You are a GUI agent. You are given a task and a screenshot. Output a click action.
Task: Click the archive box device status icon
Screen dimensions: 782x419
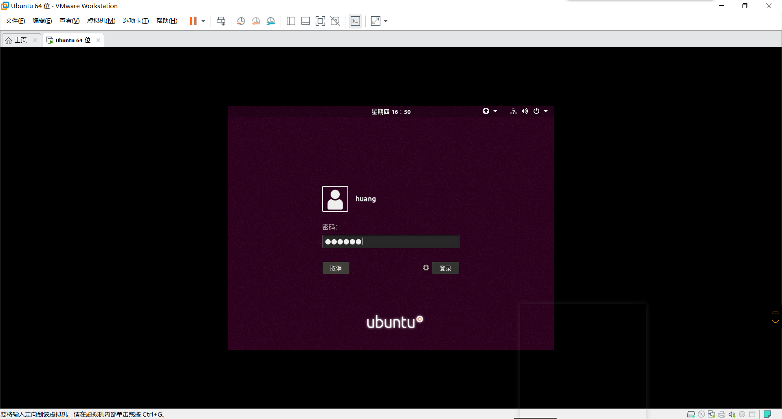pos(752,415)
